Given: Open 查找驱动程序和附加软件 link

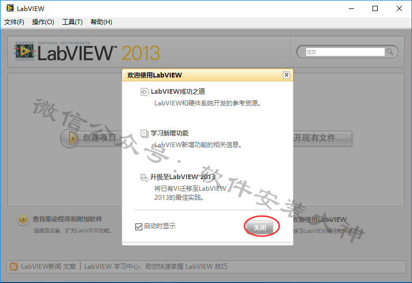Looking at the screenshot, I should (x=67, y=219).
